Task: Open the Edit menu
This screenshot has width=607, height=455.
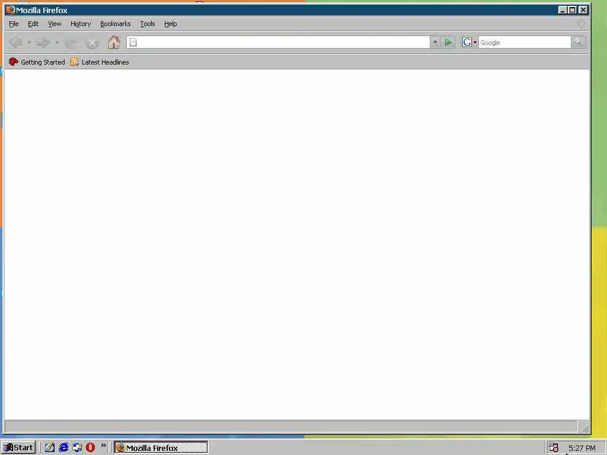Action: pos(33,24)
